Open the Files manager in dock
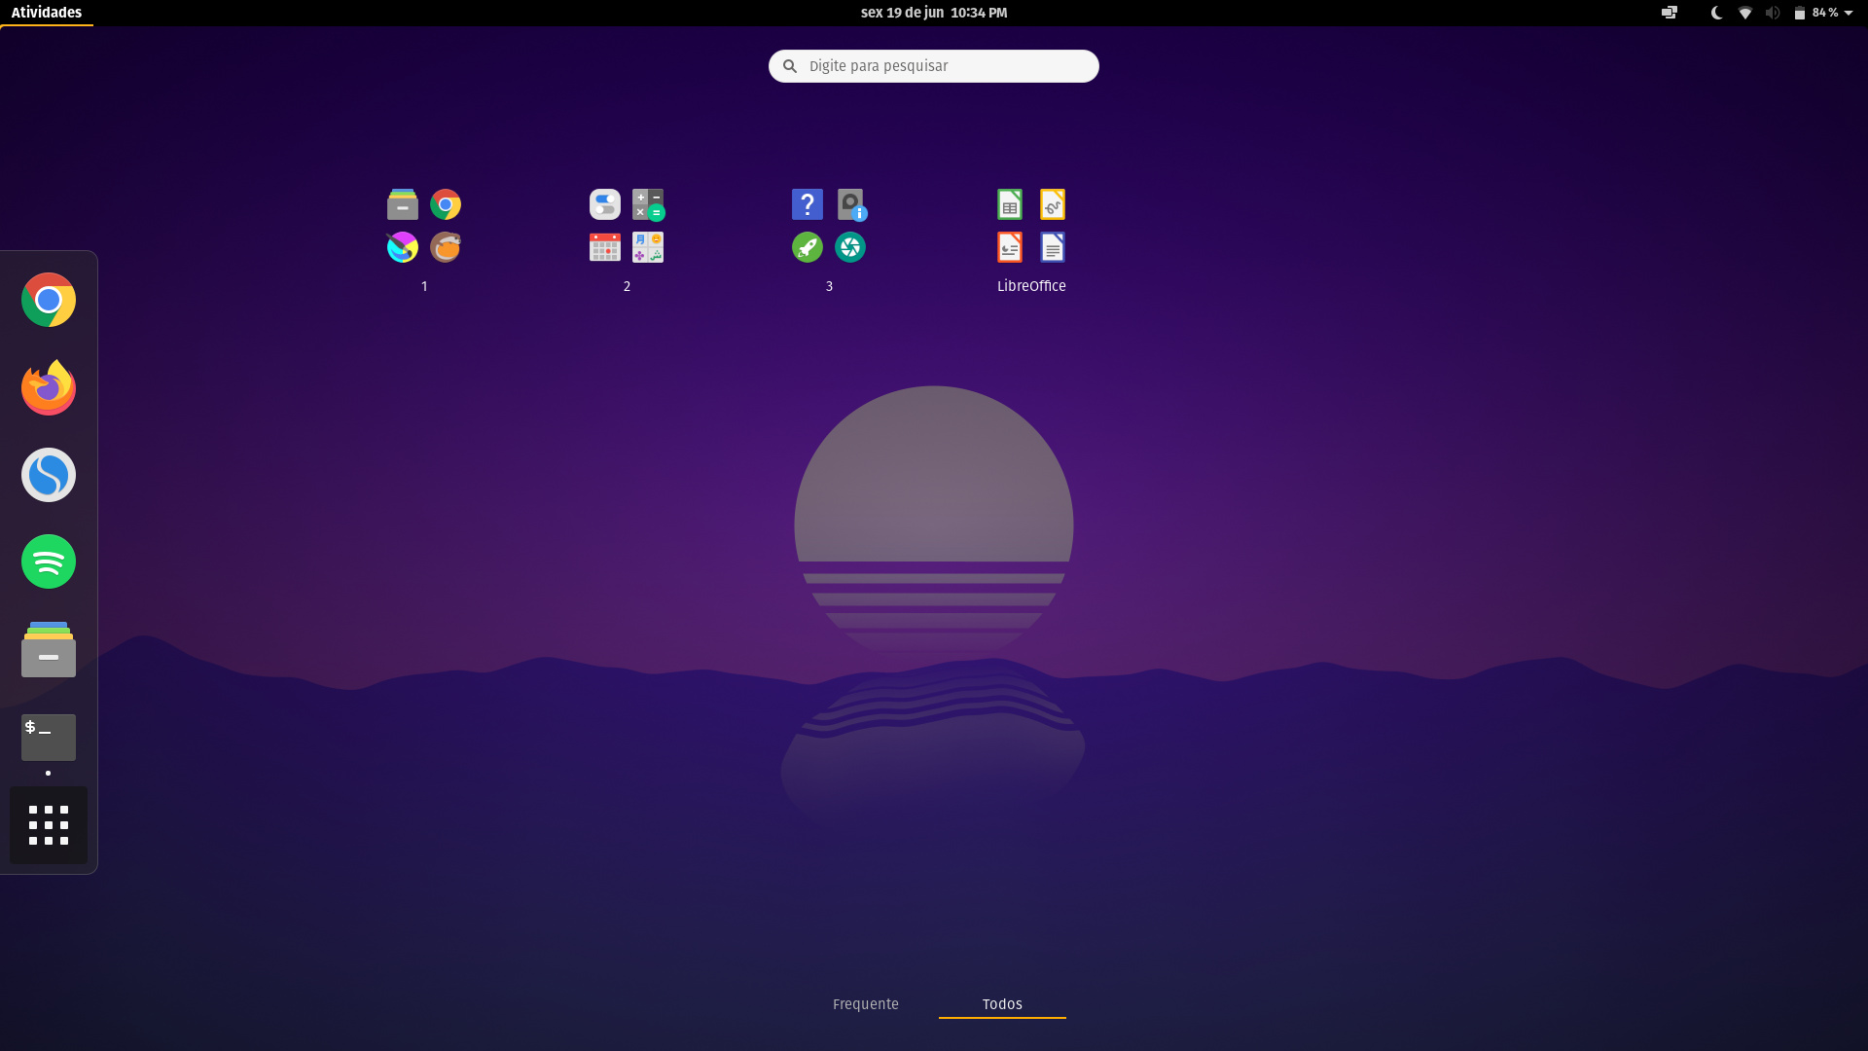Image resolution: width=1868 pixels, height=1051 pixels. tap(49, 649)
